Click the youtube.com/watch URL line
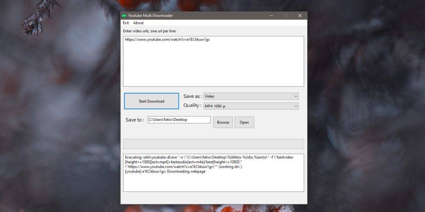 (167, 40)
